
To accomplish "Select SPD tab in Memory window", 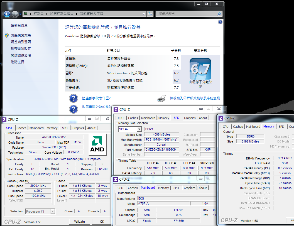I will [281, 127].
